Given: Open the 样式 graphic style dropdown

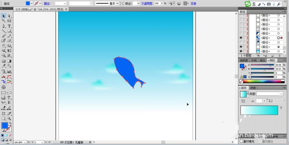Looking at the screenshot, I should point(139,3).
